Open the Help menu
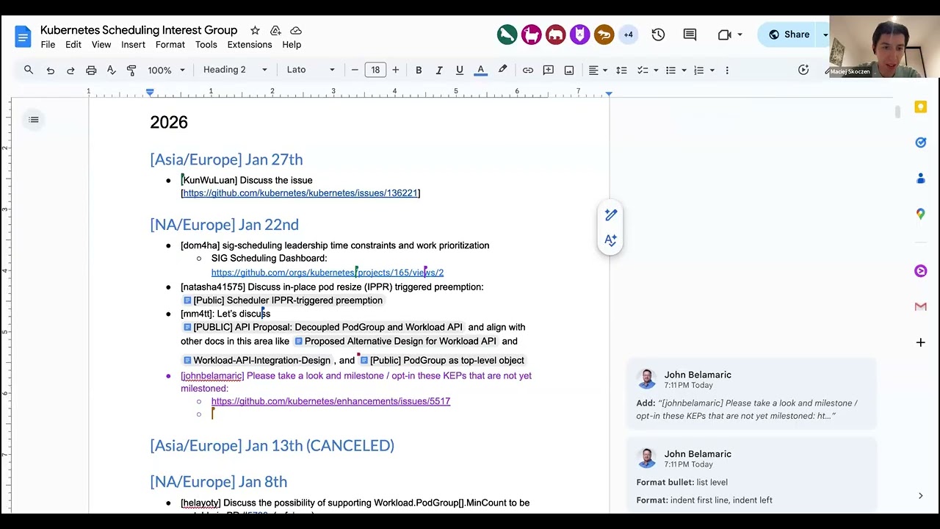This screenshot has height=529, width=940. (292, 45)
